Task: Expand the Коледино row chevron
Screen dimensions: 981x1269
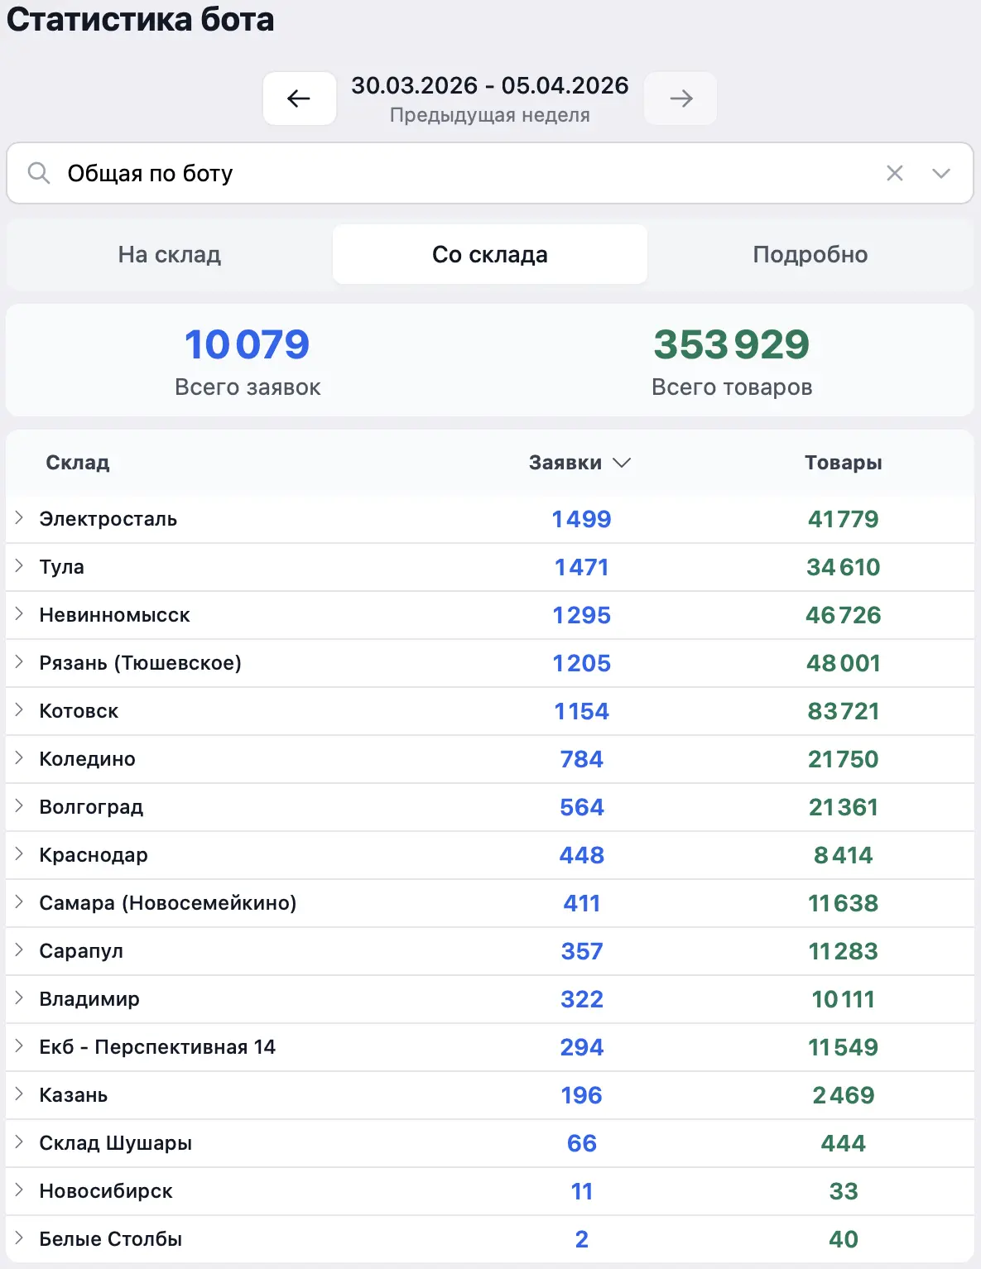Action: pos(19,758)
